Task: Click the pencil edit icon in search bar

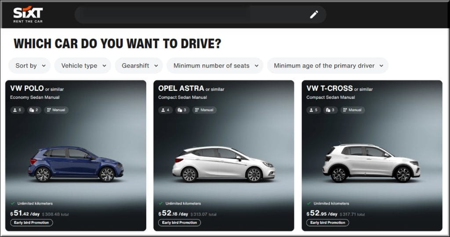Action: [x=314, y=14]
